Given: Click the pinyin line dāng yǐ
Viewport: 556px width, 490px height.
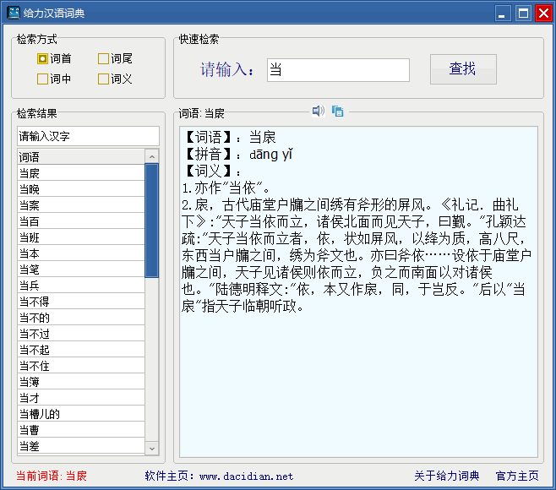Looking at the screenshot, I should (271, 155).
